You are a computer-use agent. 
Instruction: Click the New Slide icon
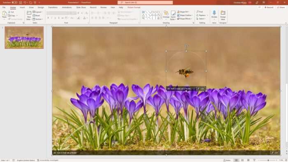(x=29, y=15)
